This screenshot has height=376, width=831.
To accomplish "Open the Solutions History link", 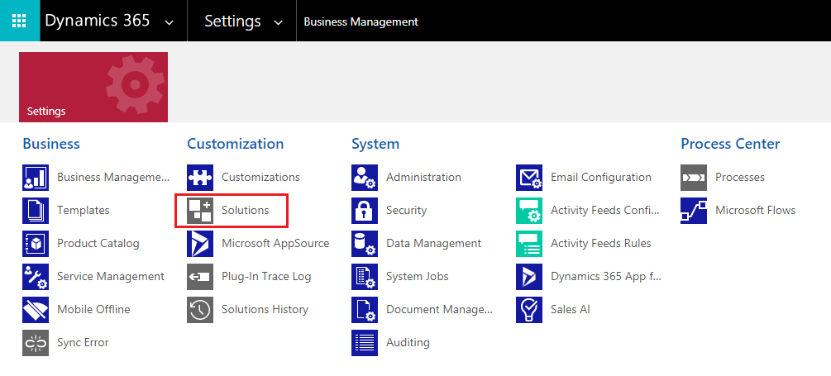I will pos(265,309).
